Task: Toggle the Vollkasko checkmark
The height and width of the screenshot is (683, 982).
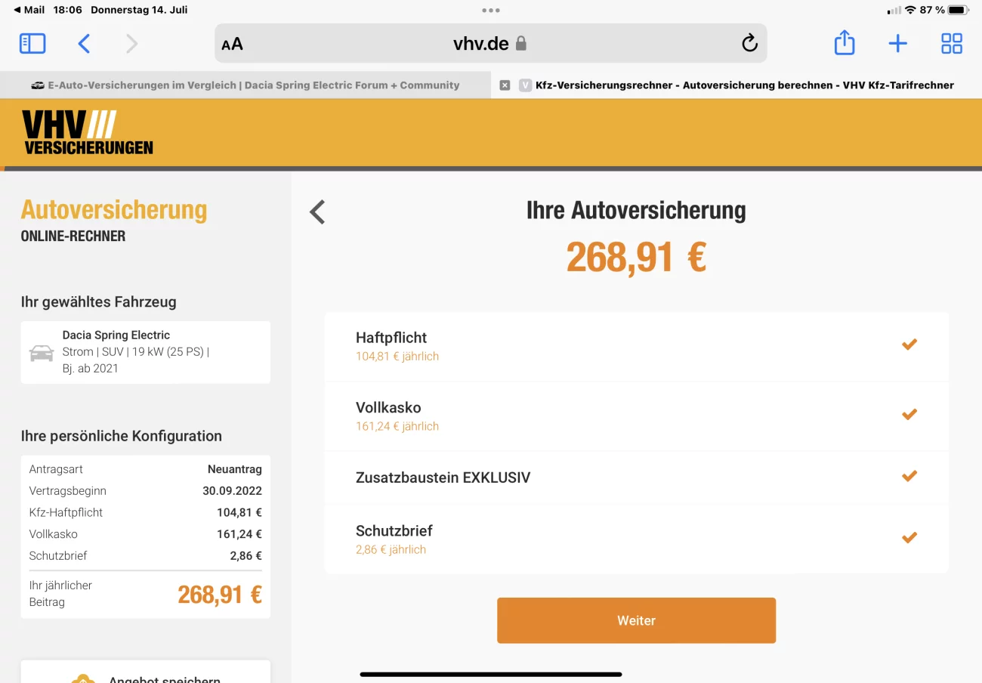Action: pyautogui.click(x=909, y=414)
